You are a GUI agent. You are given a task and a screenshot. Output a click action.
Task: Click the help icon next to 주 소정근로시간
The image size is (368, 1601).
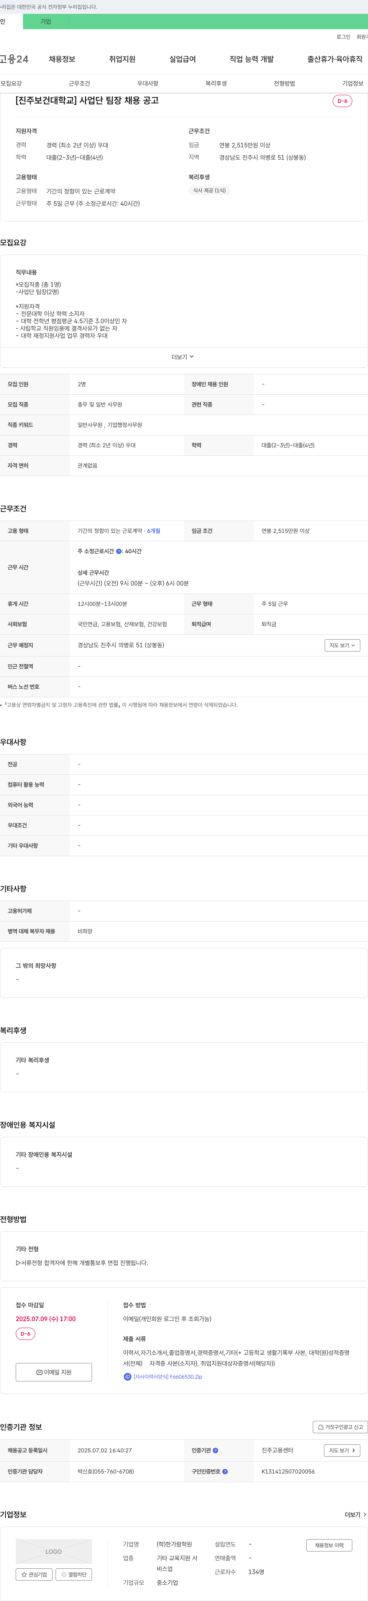[x=119, y=551]
